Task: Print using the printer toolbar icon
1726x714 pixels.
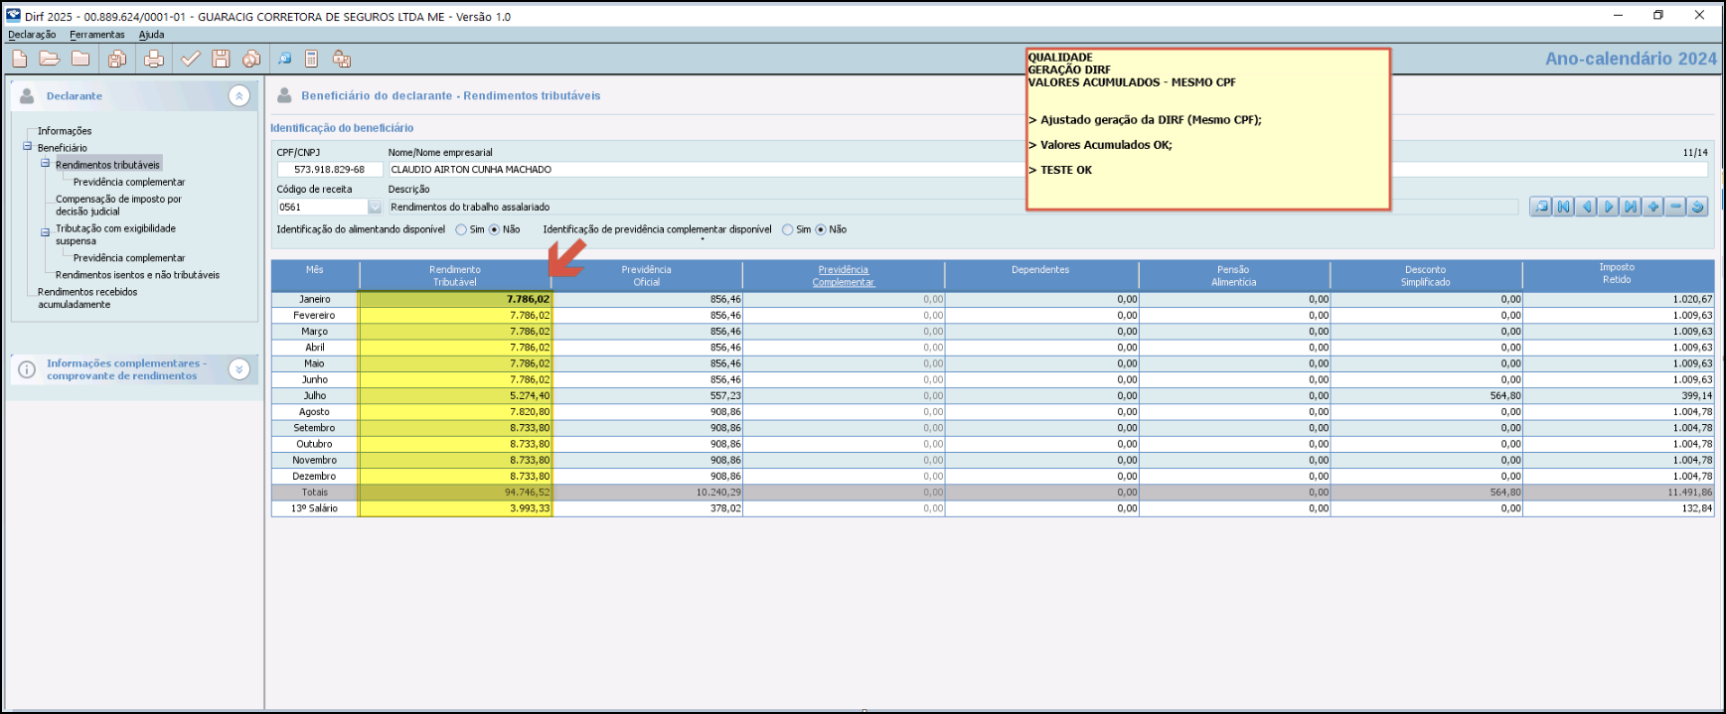Action: click(x=154, y=59)
